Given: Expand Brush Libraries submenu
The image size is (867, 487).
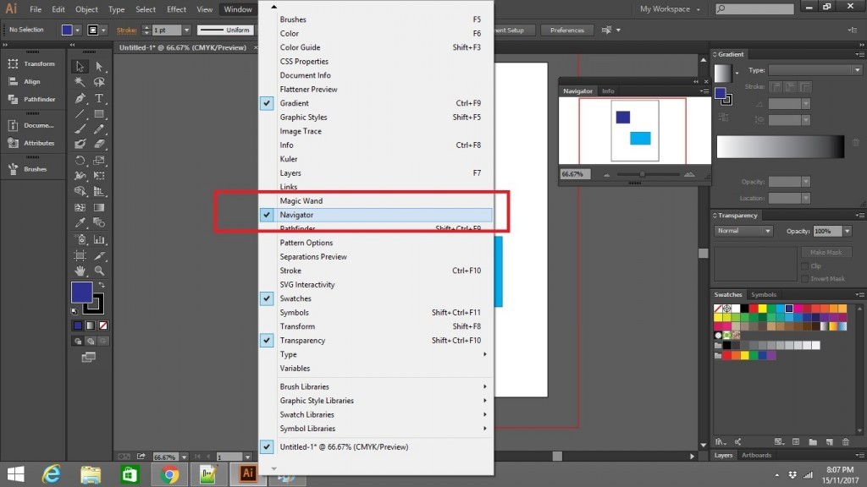Looking at the screenshot, I should click(x=376, y=387).
